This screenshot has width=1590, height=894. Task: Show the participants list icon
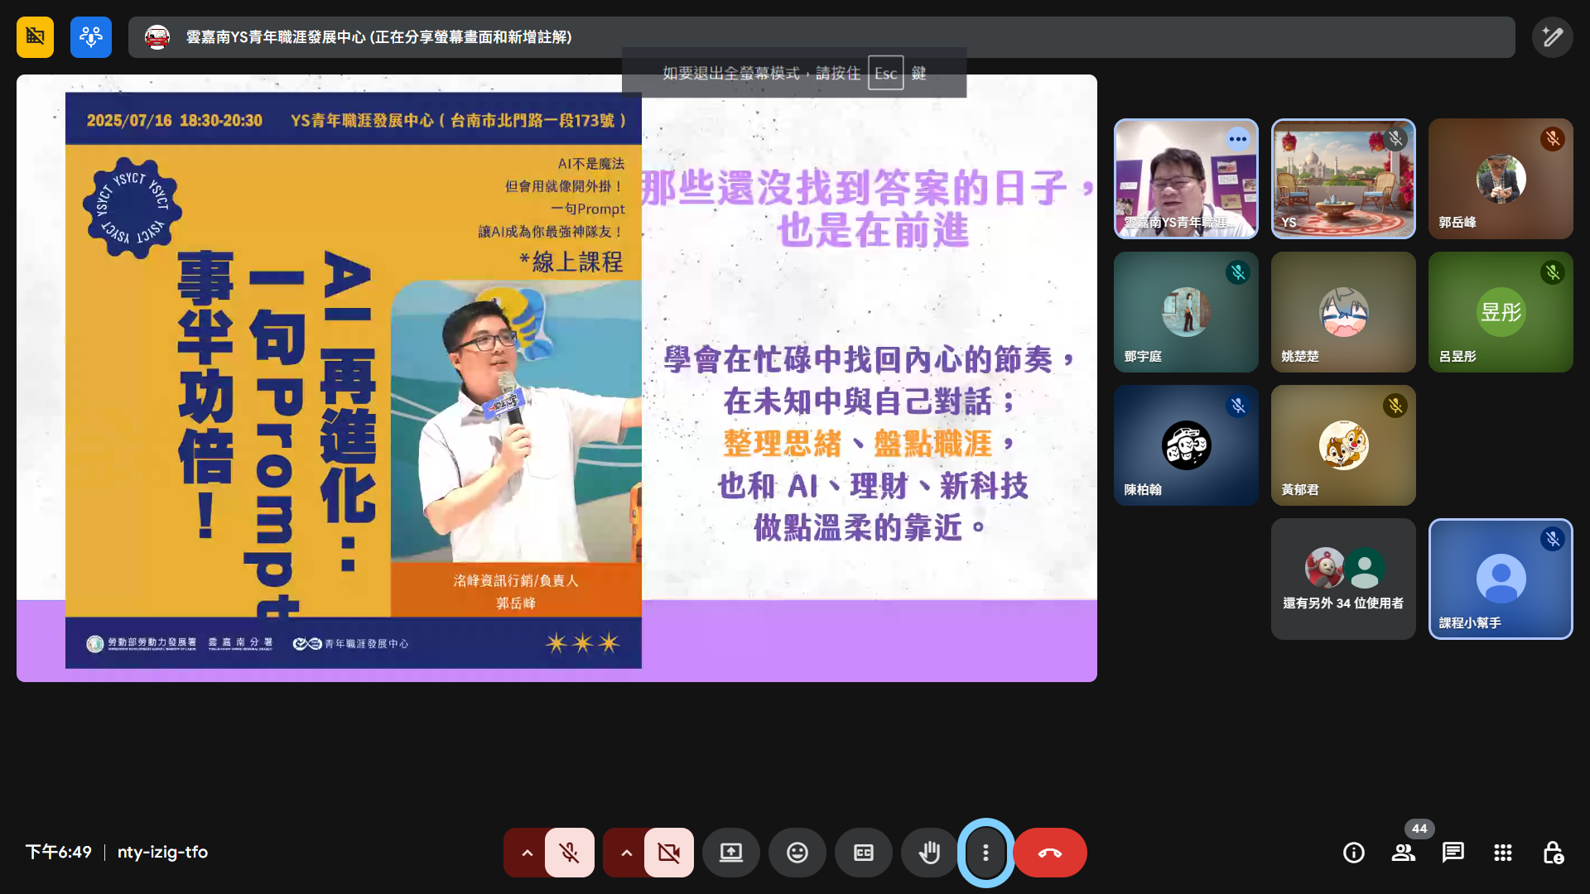[1403, 853]
